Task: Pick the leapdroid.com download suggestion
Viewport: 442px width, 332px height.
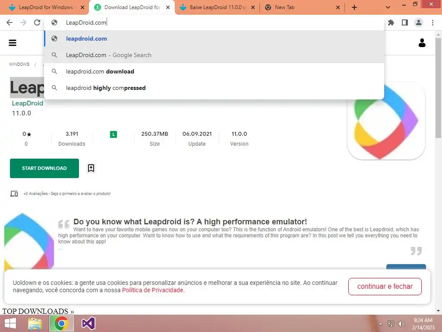Action: click(214, 71)
